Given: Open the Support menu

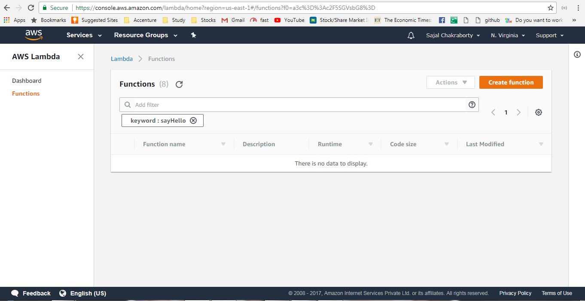Looking at the screenshot, I should (549, 35).
